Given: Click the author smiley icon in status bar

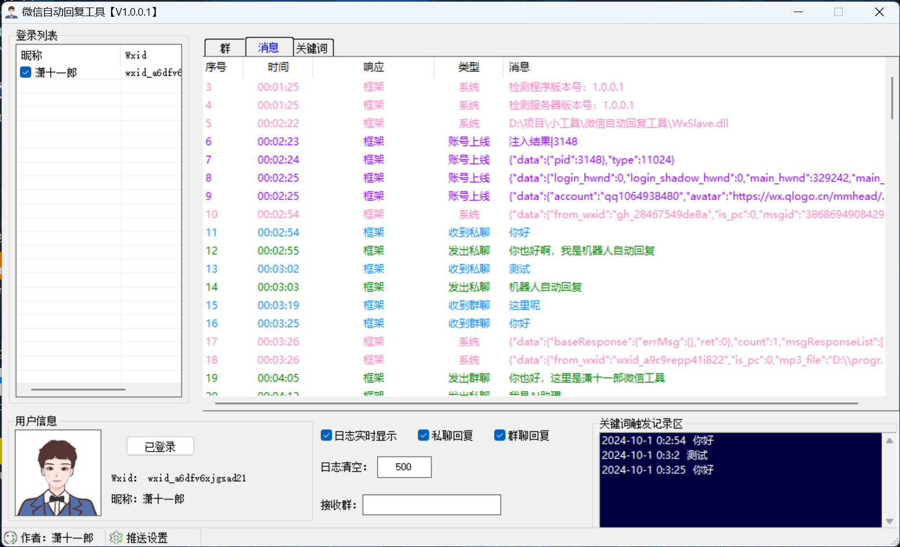Looking at the screenshot, I should pos(10,538).
